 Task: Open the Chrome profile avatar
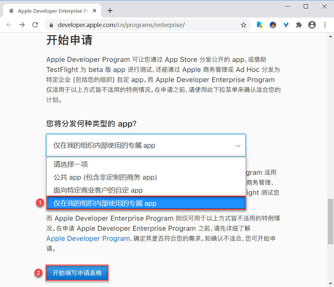click(x=312, y=25)
